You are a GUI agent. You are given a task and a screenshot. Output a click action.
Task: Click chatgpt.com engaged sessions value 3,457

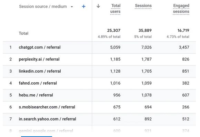(x=184, y=48)
